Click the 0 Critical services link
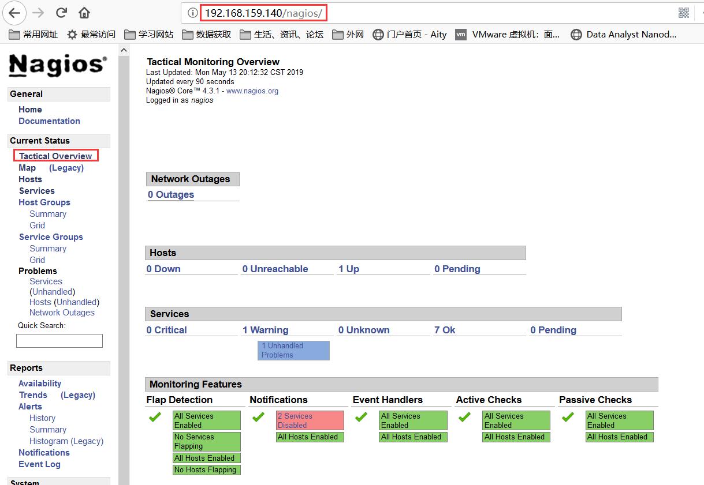The image size is (704, 485). click(x=166, y=330)
